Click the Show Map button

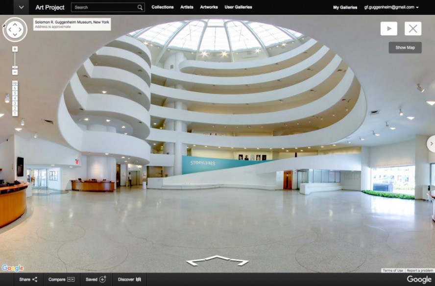click(405, 48)
